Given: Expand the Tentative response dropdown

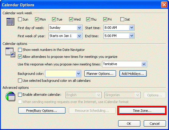Looking at the screenshot, I should pyautogui.click(x=144, y=64).
